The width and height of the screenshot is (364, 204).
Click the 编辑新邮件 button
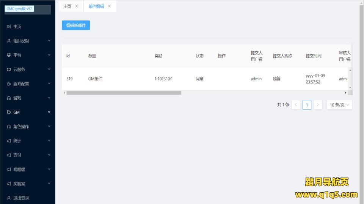[76, 25]
